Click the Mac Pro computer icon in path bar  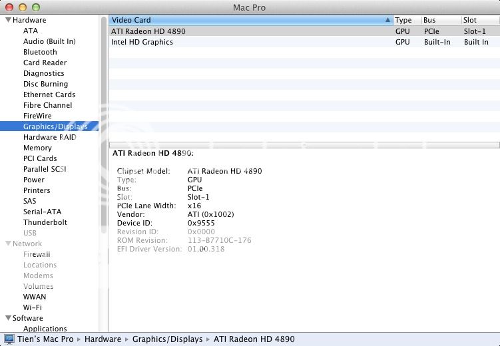pyautogui.click(x=9, y=339)
